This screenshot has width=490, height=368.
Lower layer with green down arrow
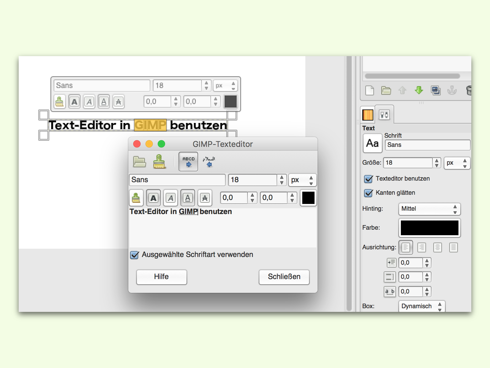tap(419, 90)
